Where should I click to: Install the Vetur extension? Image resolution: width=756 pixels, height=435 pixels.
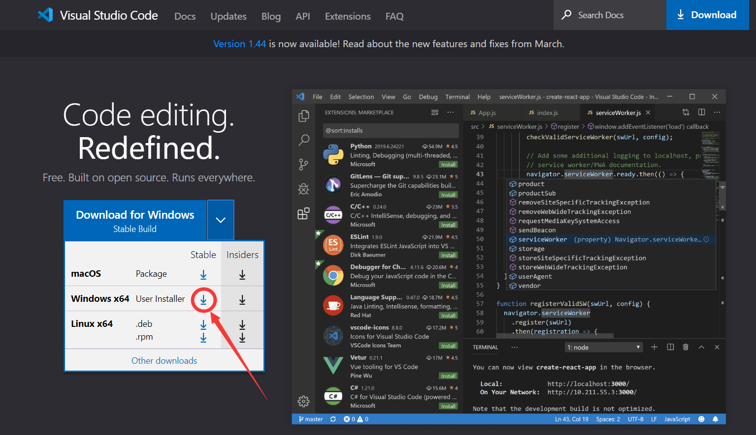pyautogui.click(x=448, y=376)
